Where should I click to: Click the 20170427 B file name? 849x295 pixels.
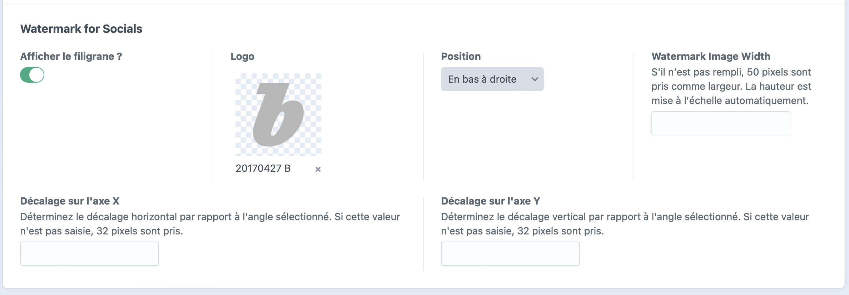(263, 168)
